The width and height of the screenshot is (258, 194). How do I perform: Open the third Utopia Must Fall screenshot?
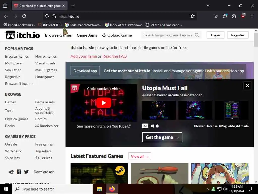(232, 110)
